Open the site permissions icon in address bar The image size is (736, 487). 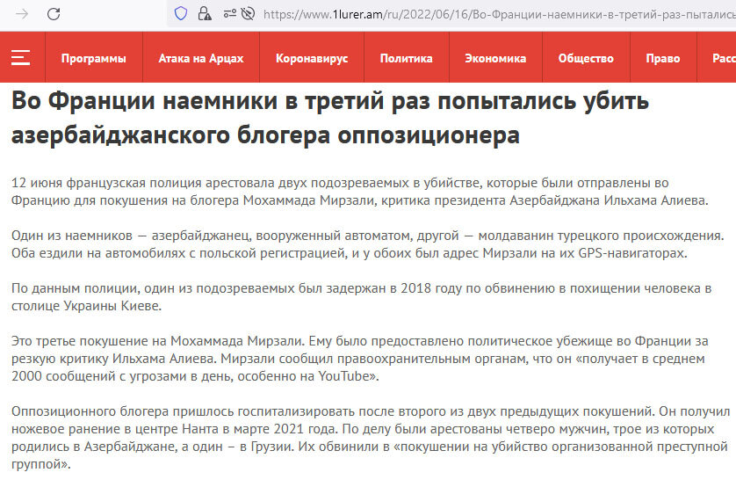pyautogui.click(x=229, y=14)
